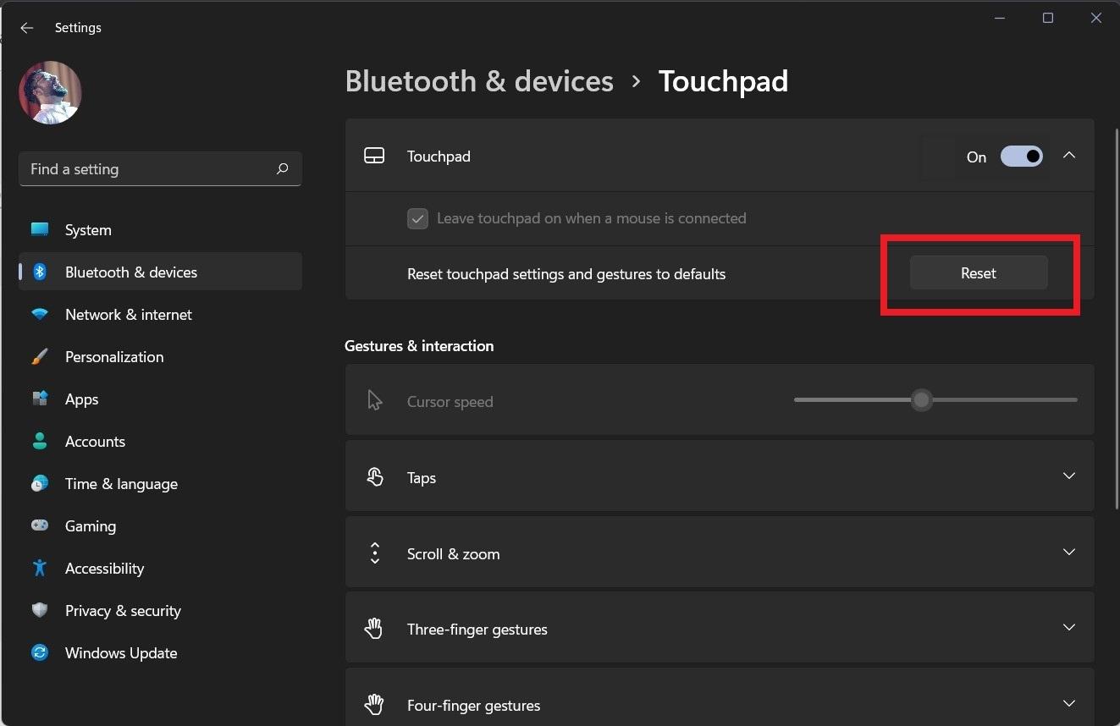The width and height of the screenshot is (1120, 726).
Task: Click the System monitor icon in sidebar
Action: pos(40,229)
